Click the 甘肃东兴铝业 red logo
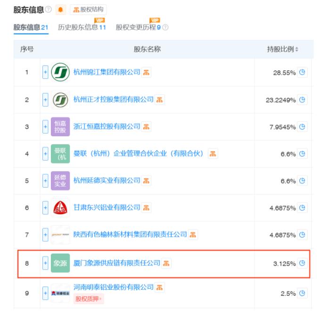 pos(60,208)
